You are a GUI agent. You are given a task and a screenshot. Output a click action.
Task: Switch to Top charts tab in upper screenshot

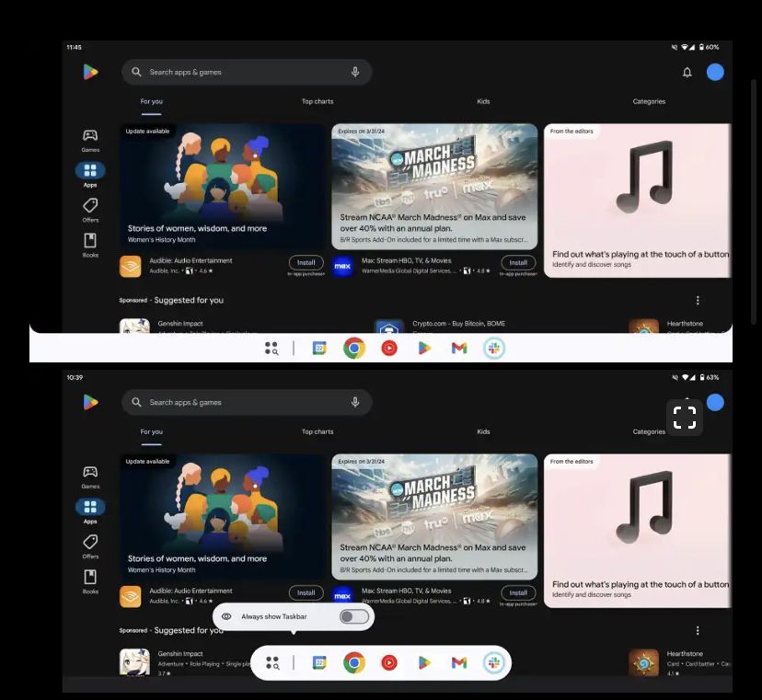tap(317, 101)
